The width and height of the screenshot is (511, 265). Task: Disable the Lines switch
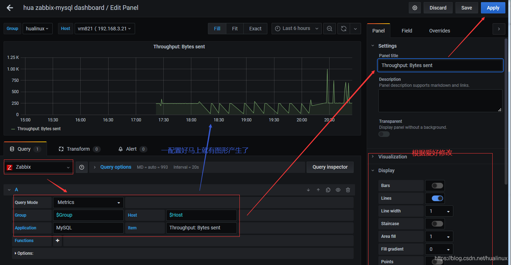(x=437, y=198)
